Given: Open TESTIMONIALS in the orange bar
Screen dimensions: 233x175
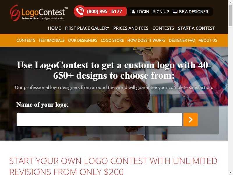Looking at the screenshot, I should pos(52,40).
